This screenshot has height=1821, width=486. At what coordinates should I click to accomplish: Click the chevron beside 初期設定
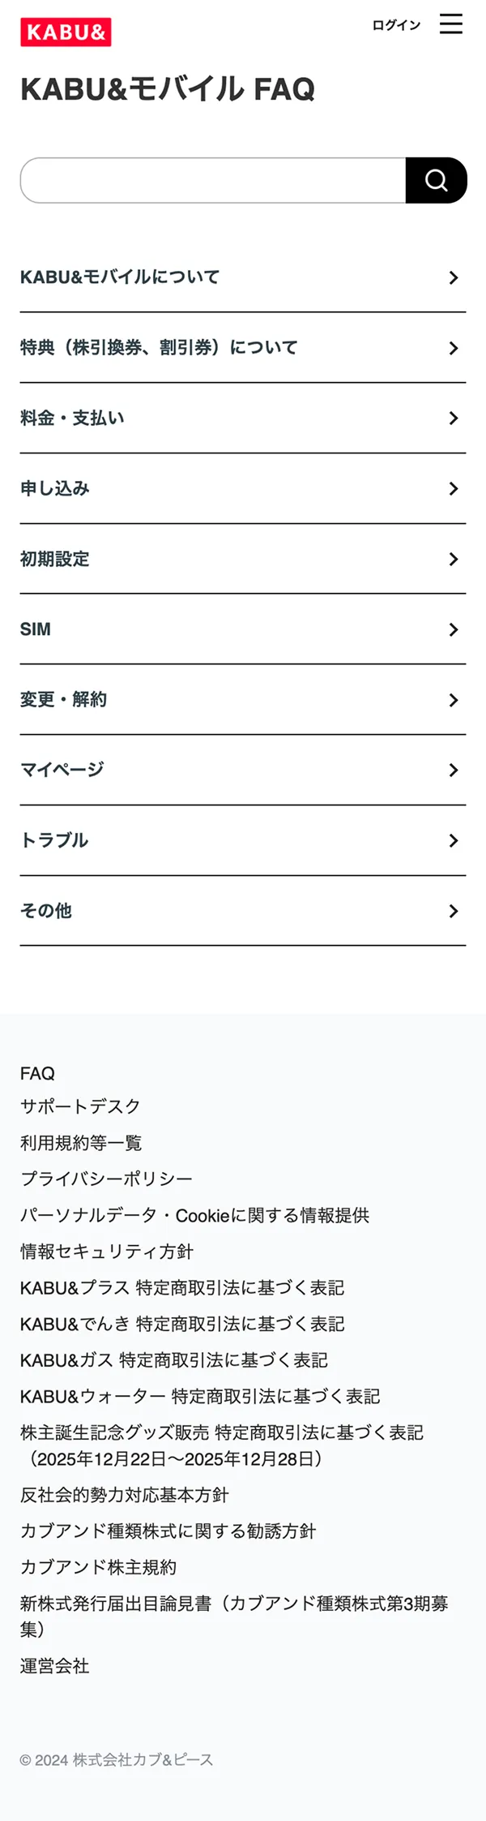[453, 560]
